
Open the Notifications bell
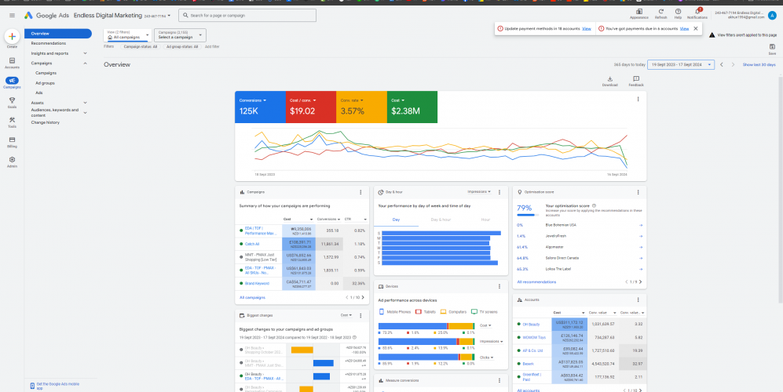(697, 13)
